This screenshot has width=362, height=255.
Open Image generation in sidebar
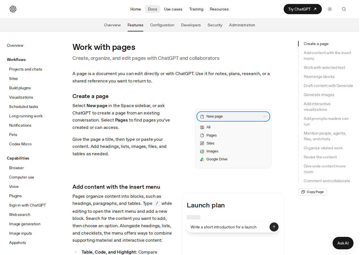(x=25, y=224)
